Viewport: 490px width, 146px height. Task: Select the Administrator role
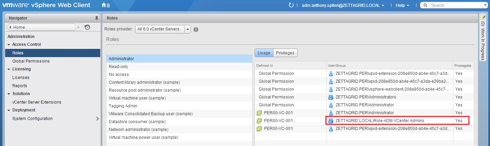point(179,59)
